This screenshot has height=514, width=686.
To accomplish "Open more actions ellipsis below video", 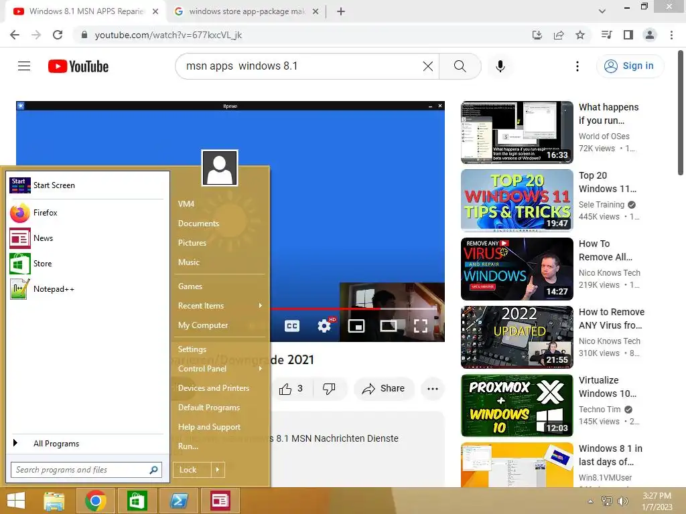I will pos(433,389).
